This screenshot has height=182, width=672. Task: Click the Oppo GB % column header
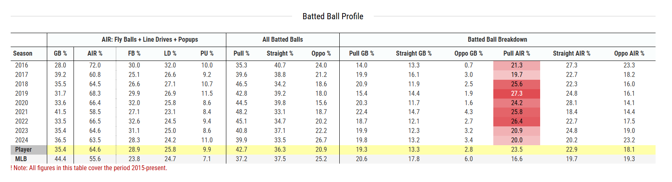(x=469, y=54)
